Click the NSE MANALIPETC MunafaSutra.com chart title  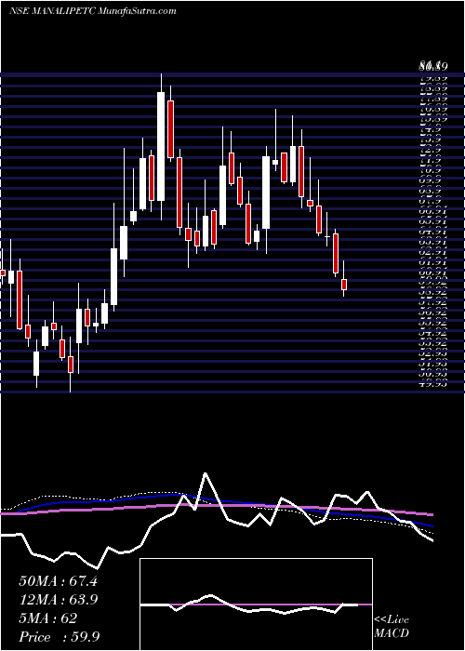(x=92, y=11)
